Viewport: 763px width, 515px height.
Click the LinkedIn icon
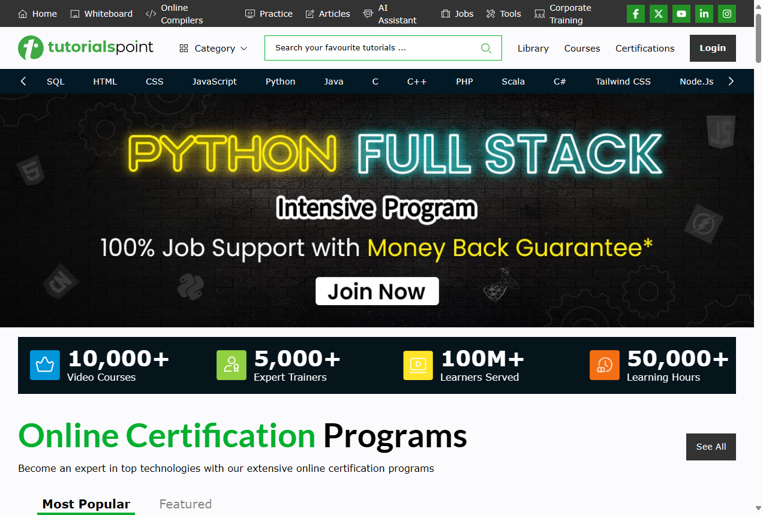[704, 14]
